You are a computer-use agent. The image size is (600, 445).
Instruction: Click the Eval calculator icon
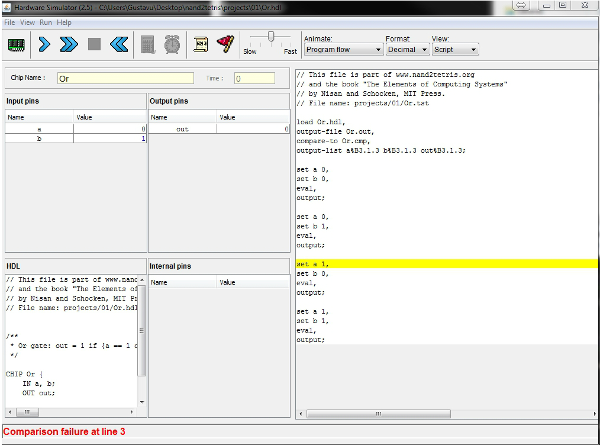click(147, 44)
